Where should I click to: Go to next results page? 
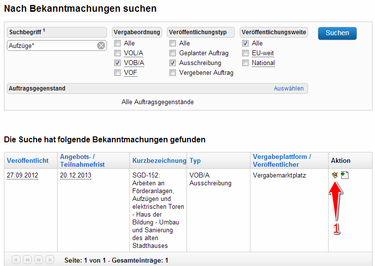[39, 260]
